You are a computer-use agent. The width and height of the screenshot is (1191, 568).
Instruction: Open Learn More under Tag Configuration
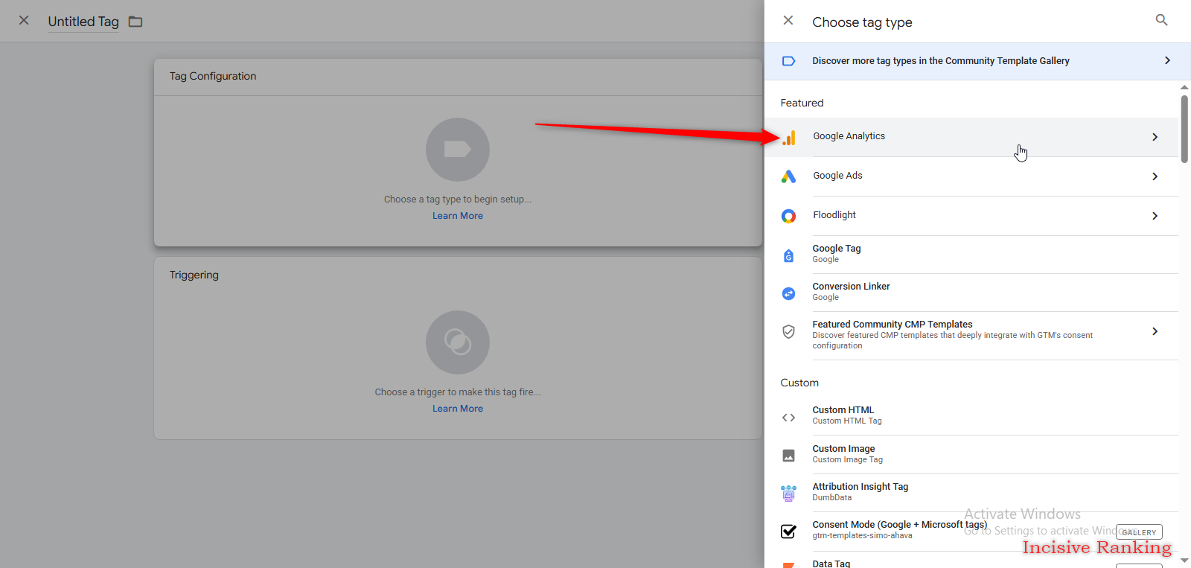458,216
